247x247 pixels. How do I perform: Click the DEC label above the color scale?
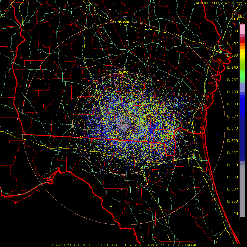(241, 16)
